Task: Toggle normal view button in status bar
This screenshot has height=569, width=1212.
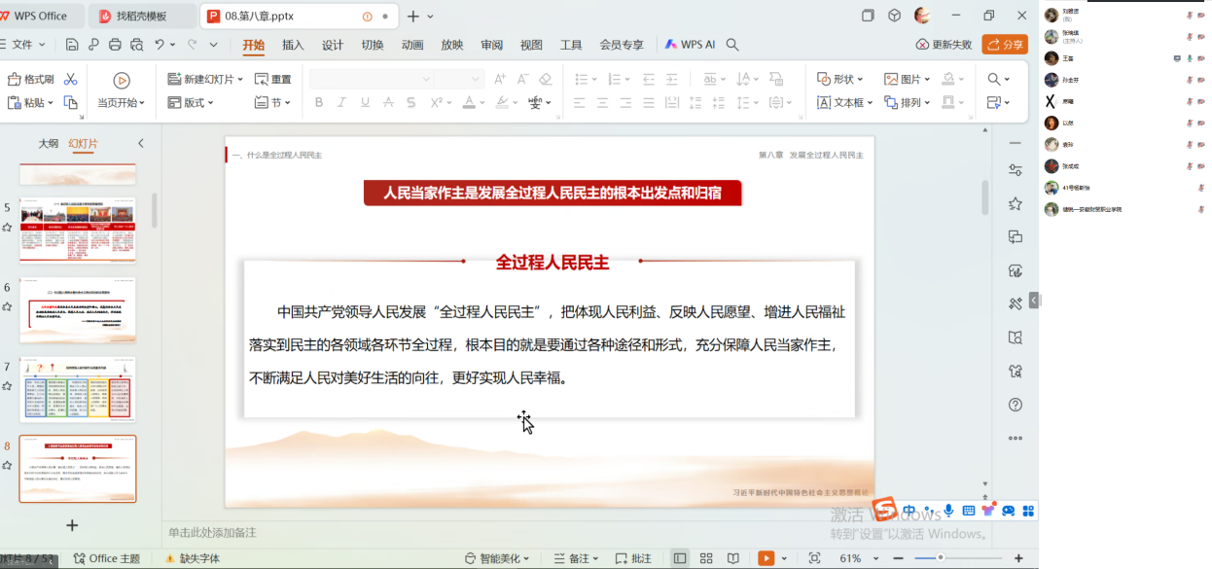Action: coord(680,558)
